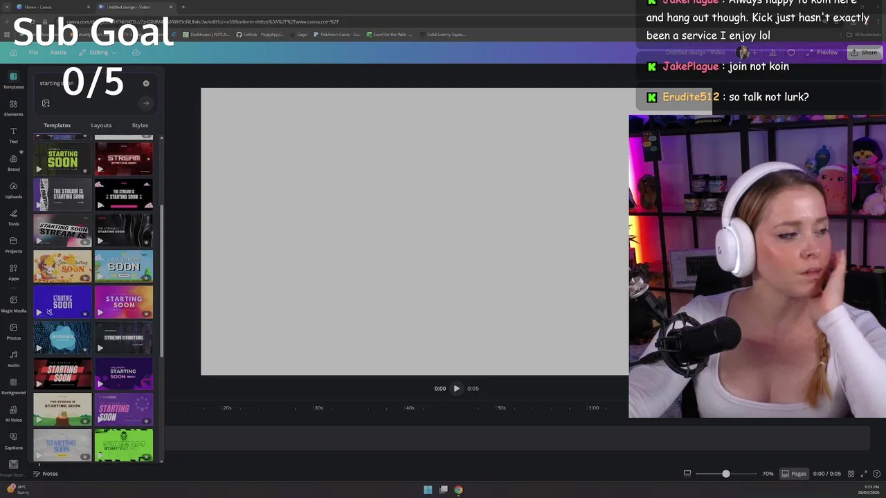886x498 pixels.
Task: Select the red striped STARTING SOON template
Action: [62, 374]
